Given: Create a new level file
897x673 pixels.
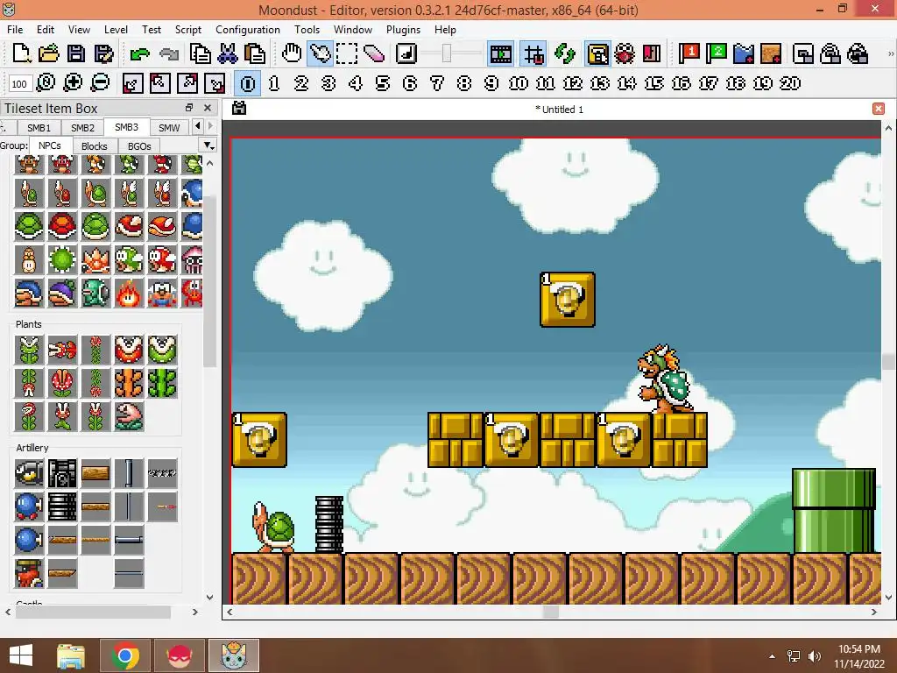Looking at the screenshot, I should [21, 53].
